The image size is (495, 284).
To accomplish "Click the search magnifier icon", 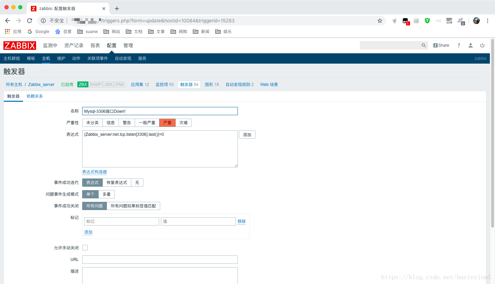I will tap(424, 45).
